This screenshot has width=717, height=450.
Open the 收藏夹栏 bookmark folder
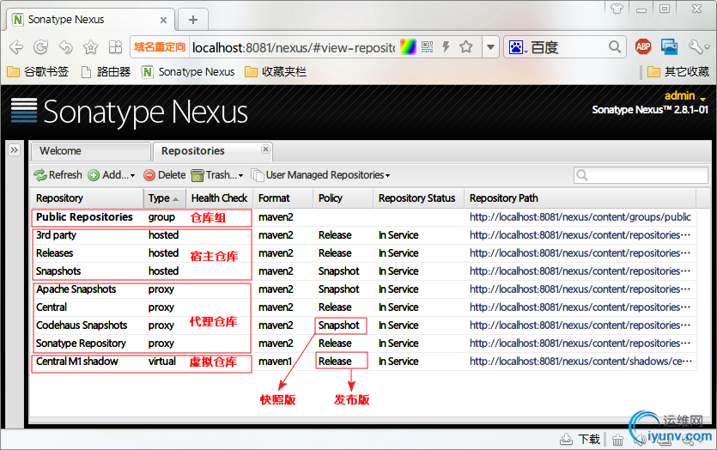coord(276,72)
